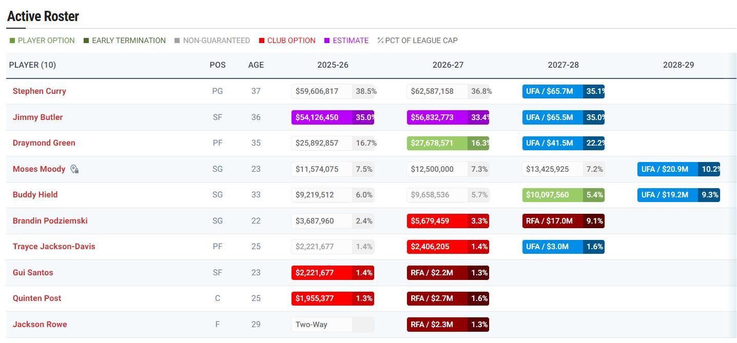Image resolution: width=737 pixels, height=343 pixels.
Task: Click the green Player Option legend square
Action: click(x=12, y=41)
